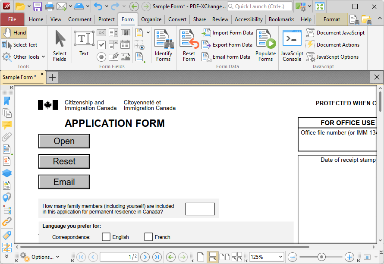Screen dimensions: 384x264
Task: Insert a list box form field
Action: [113, 33]
